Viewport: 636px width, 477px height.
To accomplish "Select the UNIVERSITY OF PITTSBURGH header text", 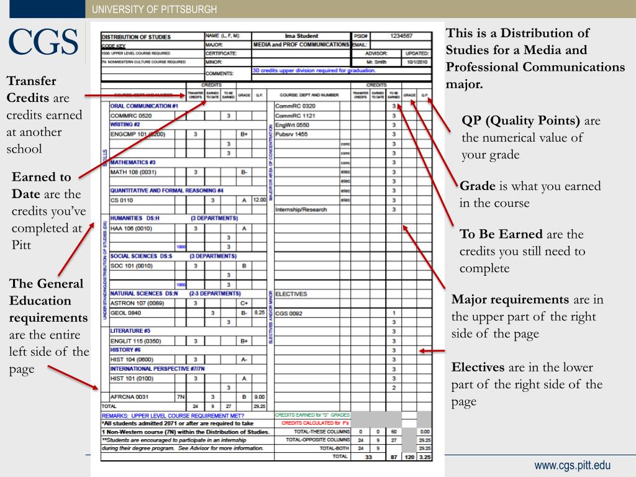I will 154,9.
